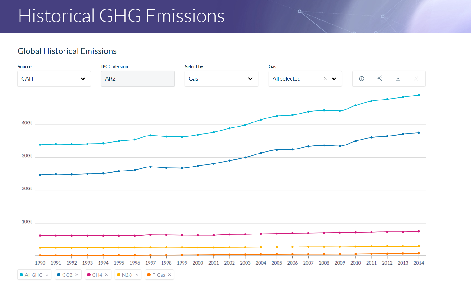Viewport: 471px width, 285px height.
Task: Expand the Select by dropdown
Action: (221, 79)
